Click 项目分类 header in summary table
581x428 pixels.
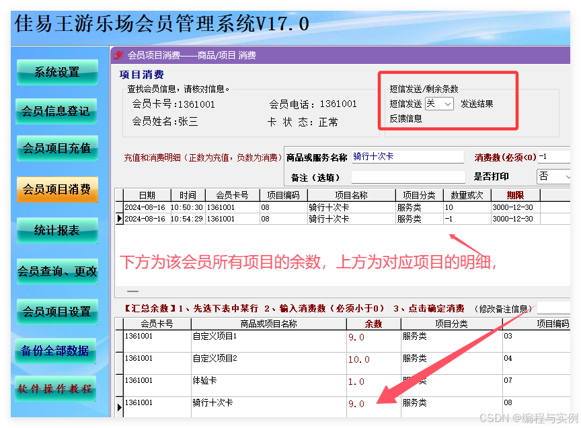(x=451, y=324)
